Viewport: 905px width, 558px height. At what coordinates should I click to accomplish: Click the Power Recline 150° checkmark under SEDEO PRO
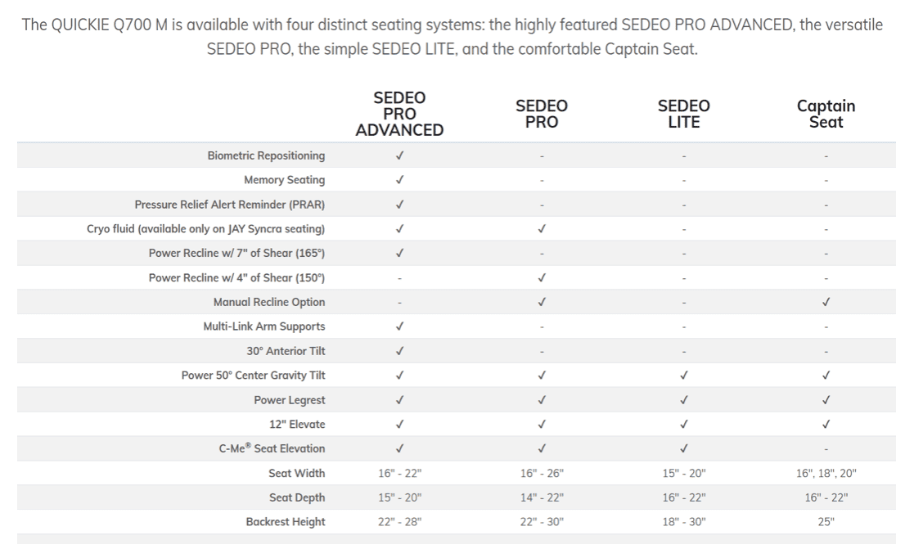(x=542, y=277)
